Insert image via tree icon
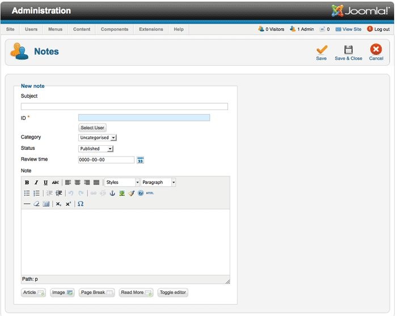397x316 pixels. click(122, 193)
